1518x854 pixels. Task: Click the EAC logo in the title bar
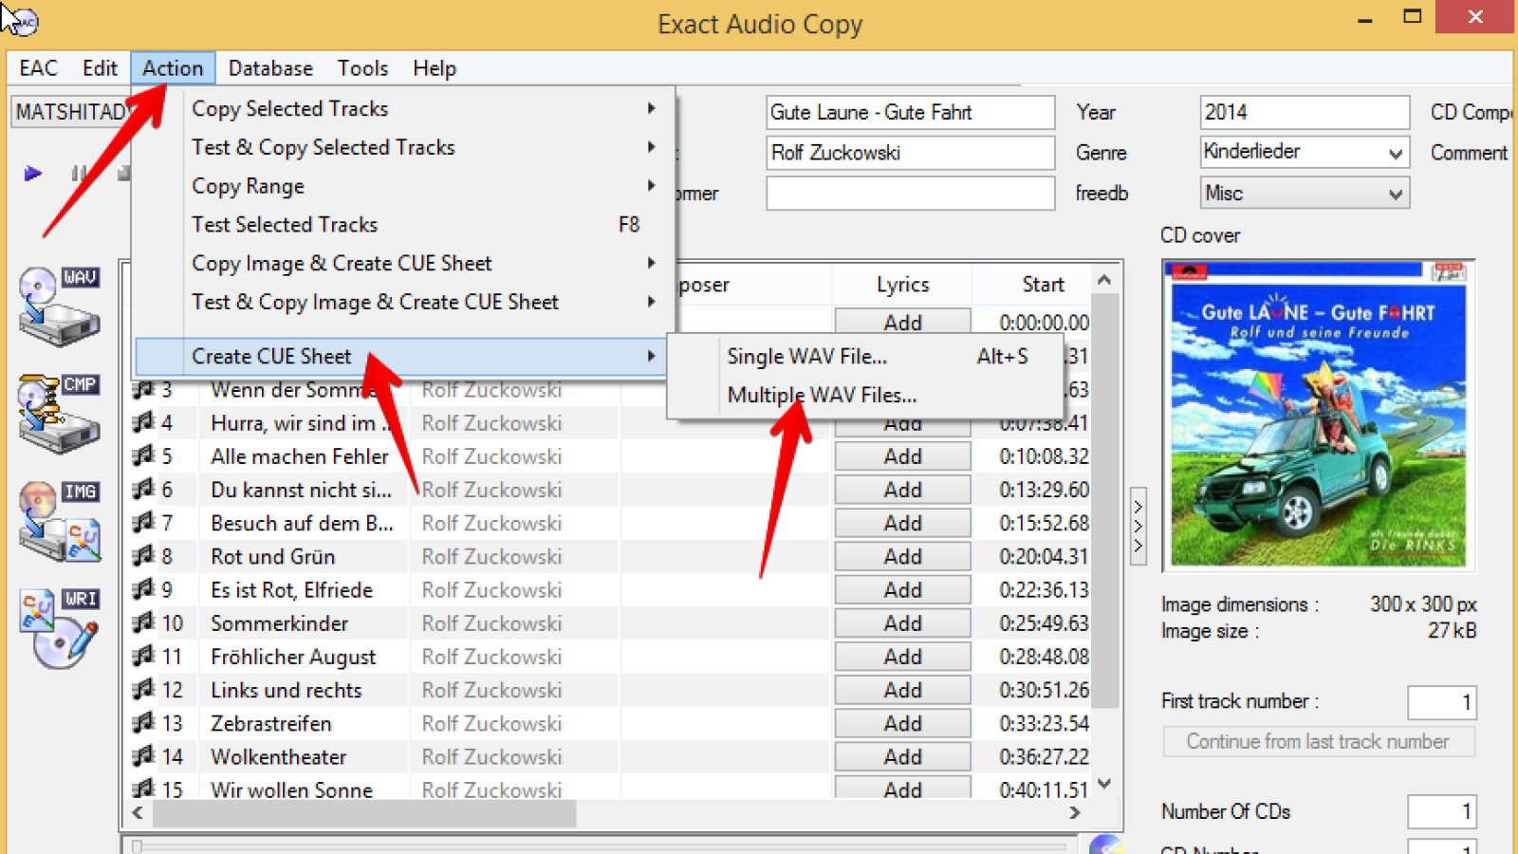pyautogui.click(x=23, y=21)
